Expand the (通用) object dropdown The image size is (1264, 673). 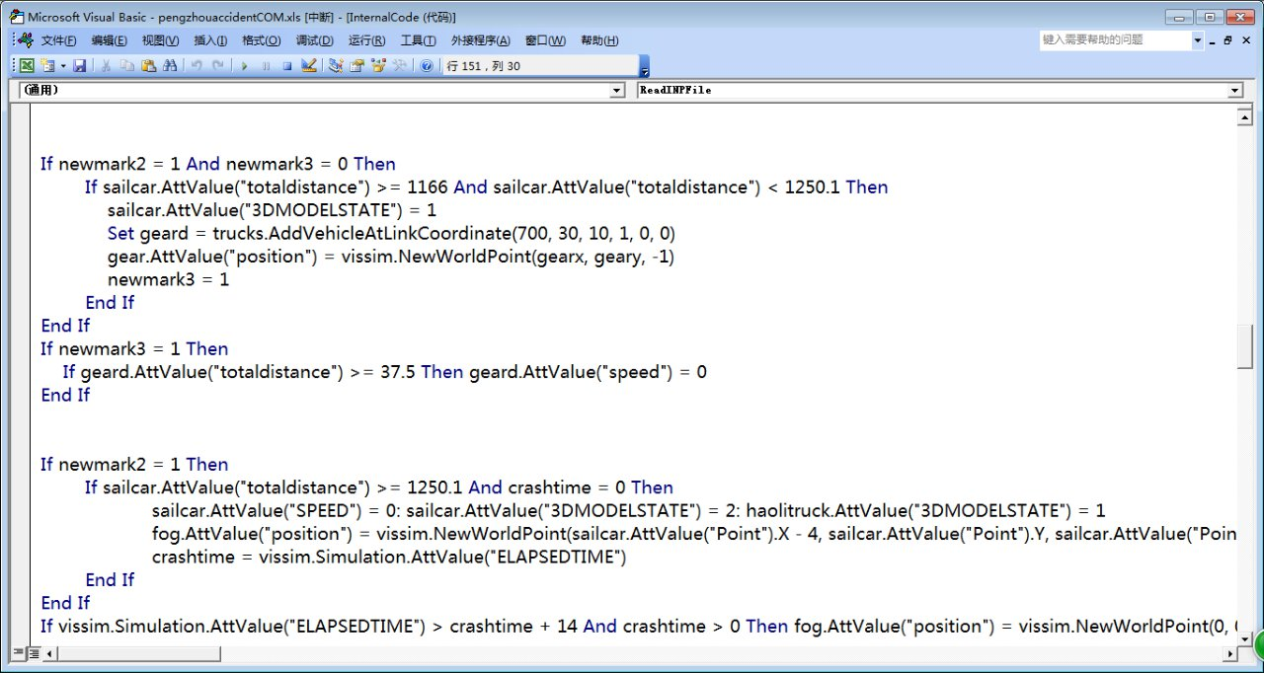tap(618, 90)
